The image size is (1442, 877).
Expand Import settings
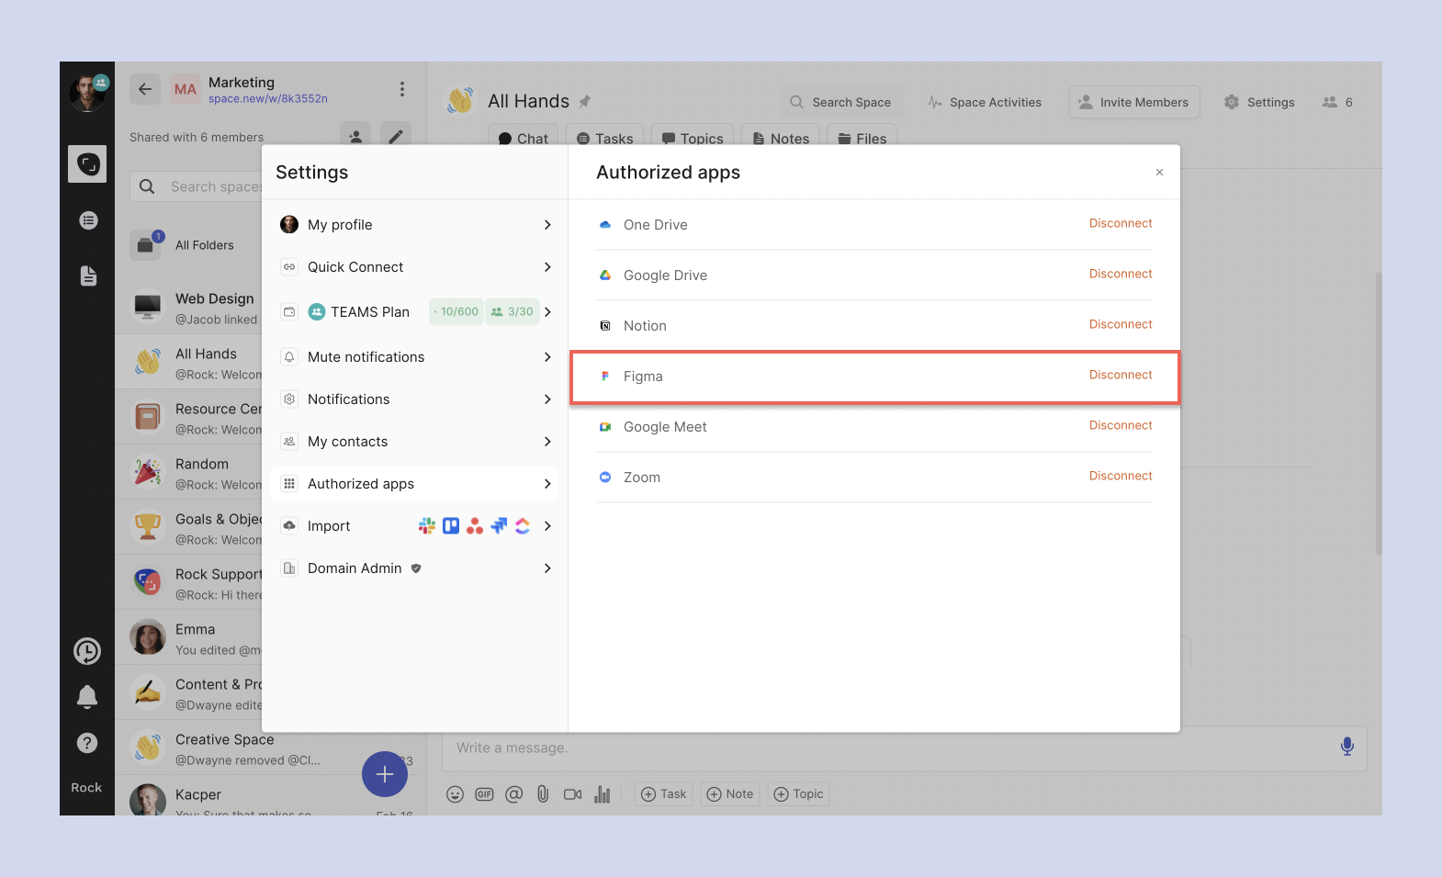(x=416, y=526)
